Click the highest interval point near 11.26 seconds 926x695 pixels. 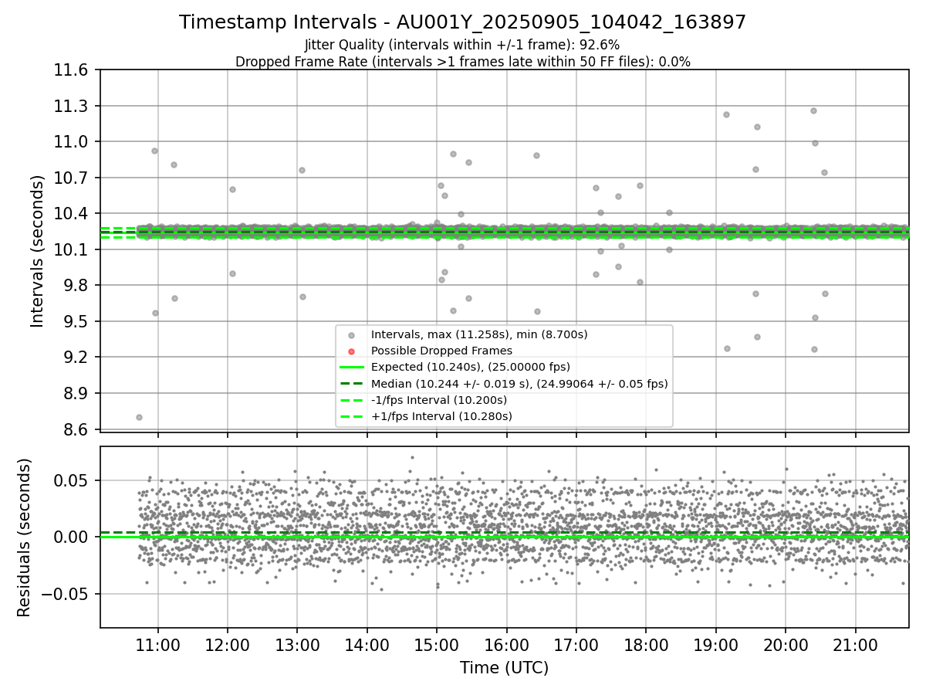[813, 110]
